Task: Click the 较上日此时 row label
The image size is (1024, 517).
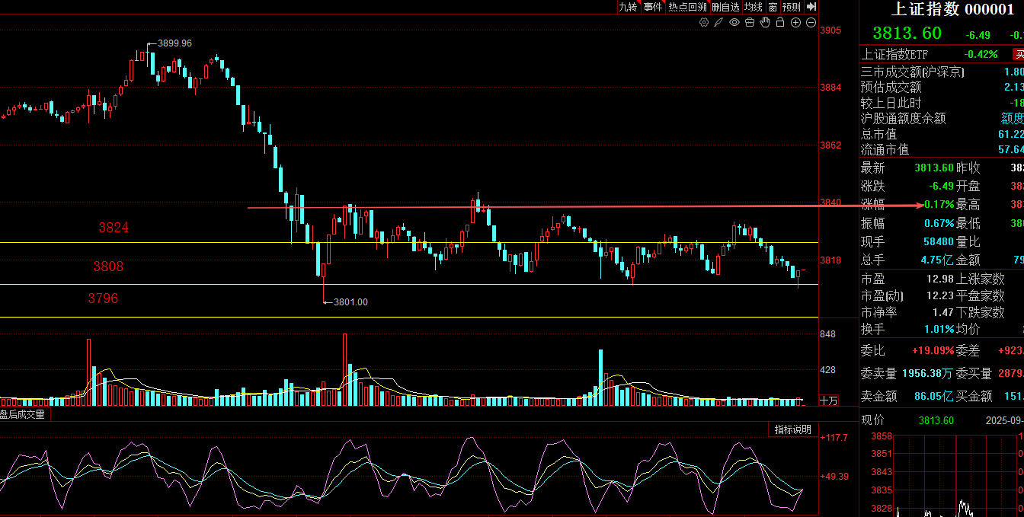Action: point(891,103)
